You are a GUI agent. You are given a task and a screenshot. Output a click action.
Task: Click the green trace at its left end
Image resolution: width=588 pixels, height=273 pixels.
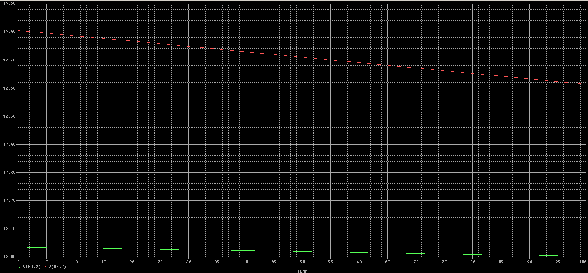20,247
